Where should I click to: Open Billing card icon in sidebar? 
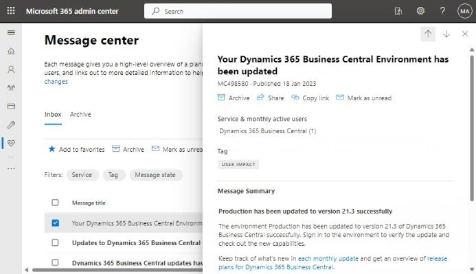11,106
